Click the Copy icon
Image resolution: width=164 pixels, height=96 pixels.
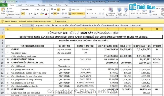(x=7, y=12)
